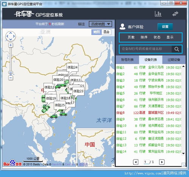Switch map view to 地图 mode
Image resolution: width=189 pixels, height=177 pixels.
97,32
